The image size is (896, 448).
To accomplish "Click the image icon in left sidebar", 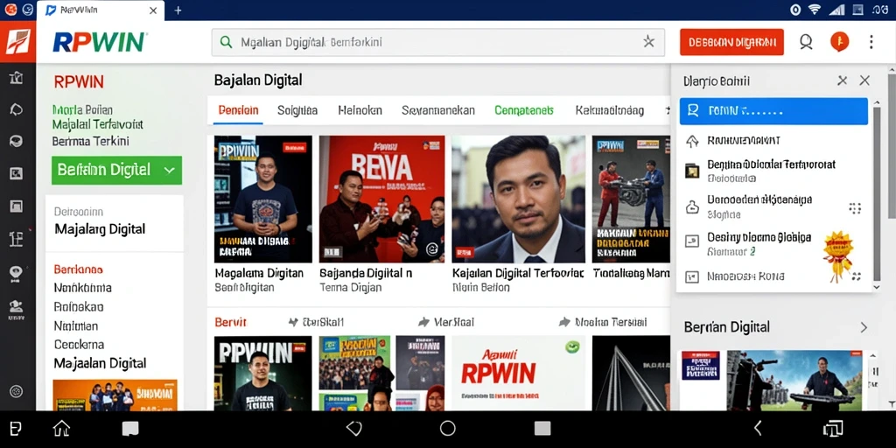I will tap(17, 174).
